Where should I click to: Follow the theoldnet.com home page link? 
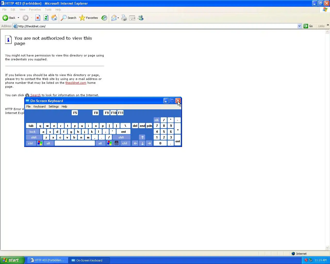76,83
